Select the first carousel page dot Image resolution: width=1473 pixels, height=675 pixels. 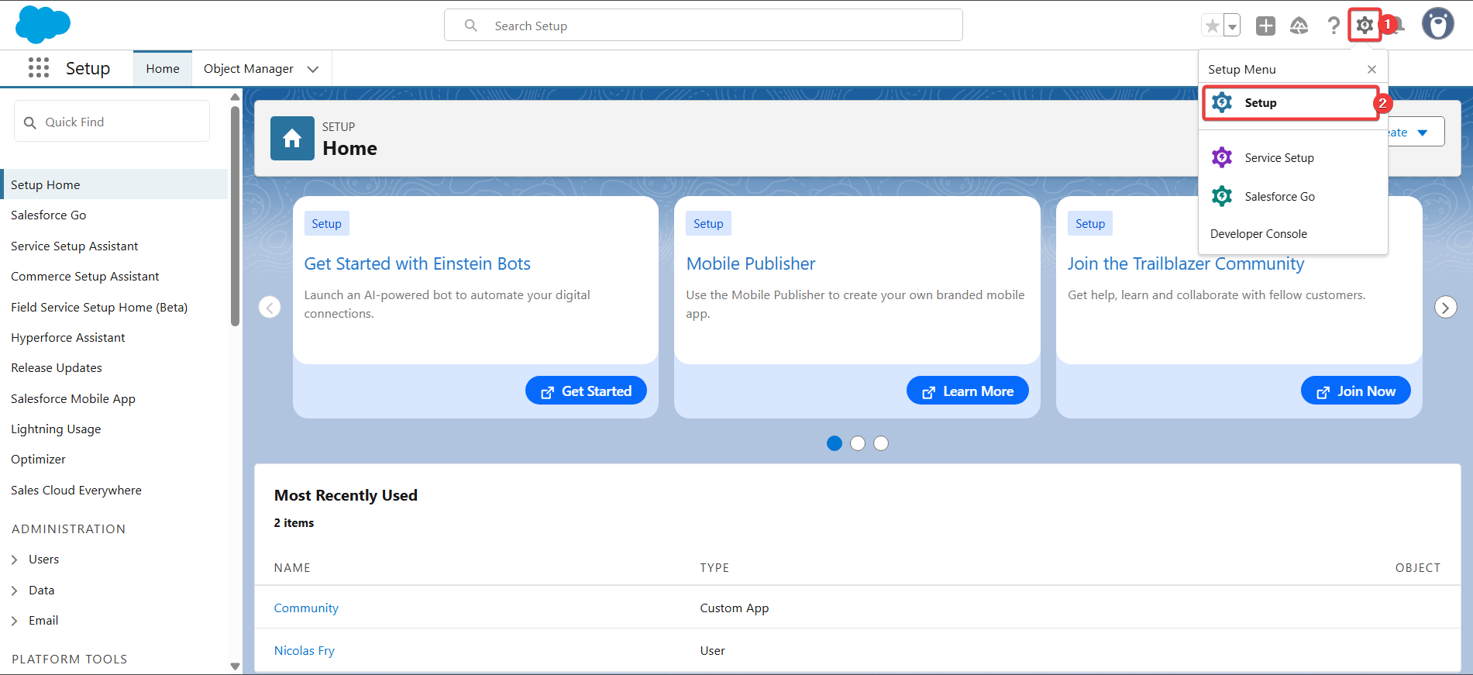[835, 443]
